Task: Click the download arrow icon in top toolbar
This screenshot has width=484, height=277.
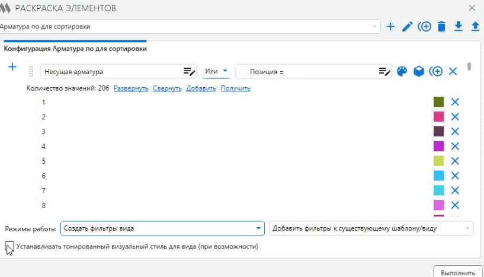Action: 459,27
